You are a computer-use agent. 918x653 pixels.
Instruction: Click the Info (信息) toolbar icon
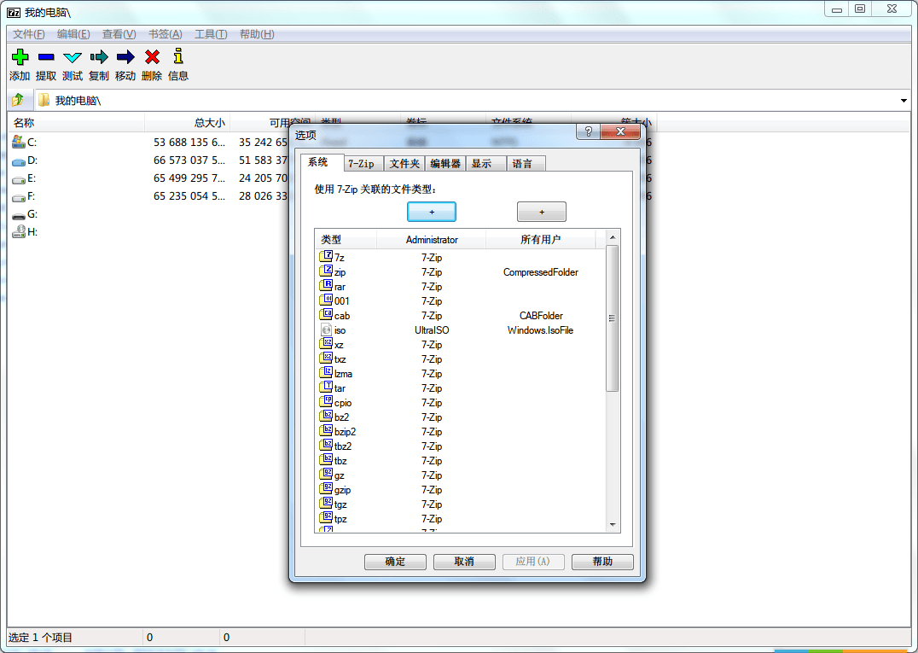click(178, 57)
